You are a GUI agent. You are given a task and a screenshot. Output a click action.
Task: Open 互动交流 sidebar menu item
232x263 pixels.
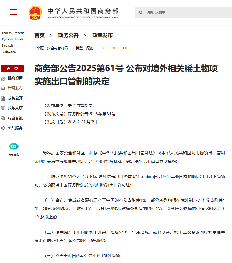point(15,118)
